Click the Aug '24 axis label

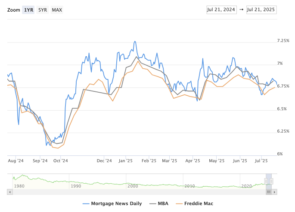pos(16,161)
